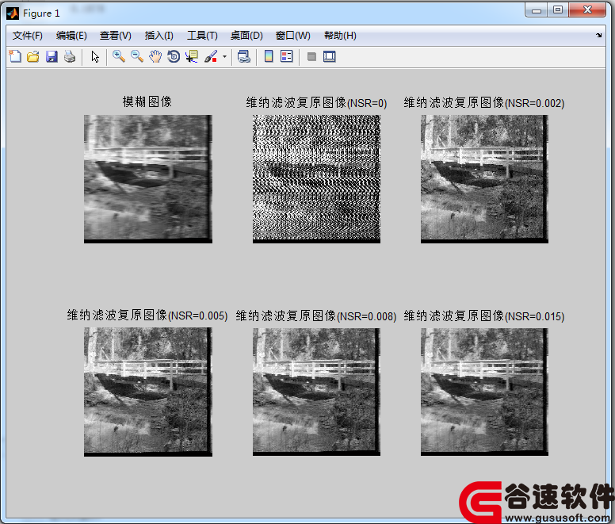
Task: Save the figure with floppy icon
Action: tap(52, 56)
